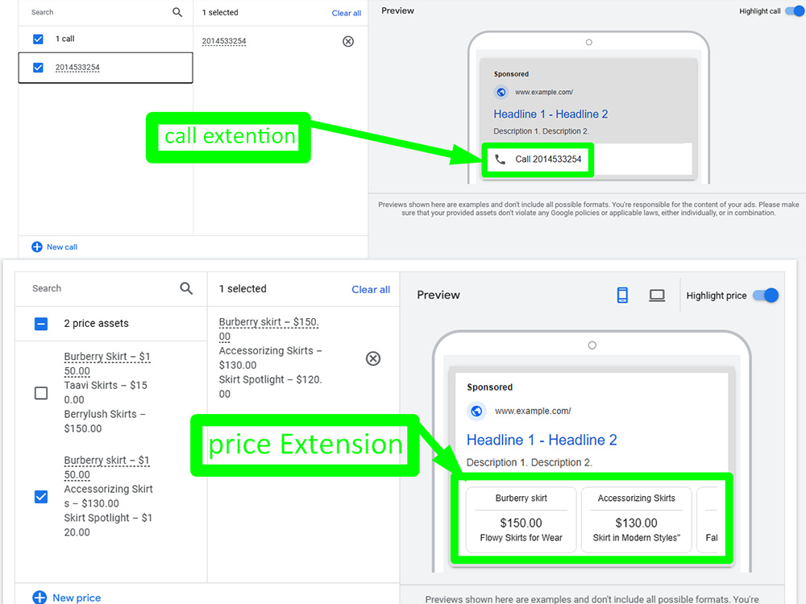
Task: Open the 'Headline 1 - Headline 2' link in the price preview
Action: [542, 440]
